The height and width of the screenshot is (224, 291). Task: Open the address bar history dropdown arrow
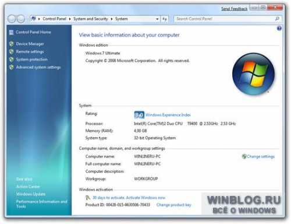(157, 19)
